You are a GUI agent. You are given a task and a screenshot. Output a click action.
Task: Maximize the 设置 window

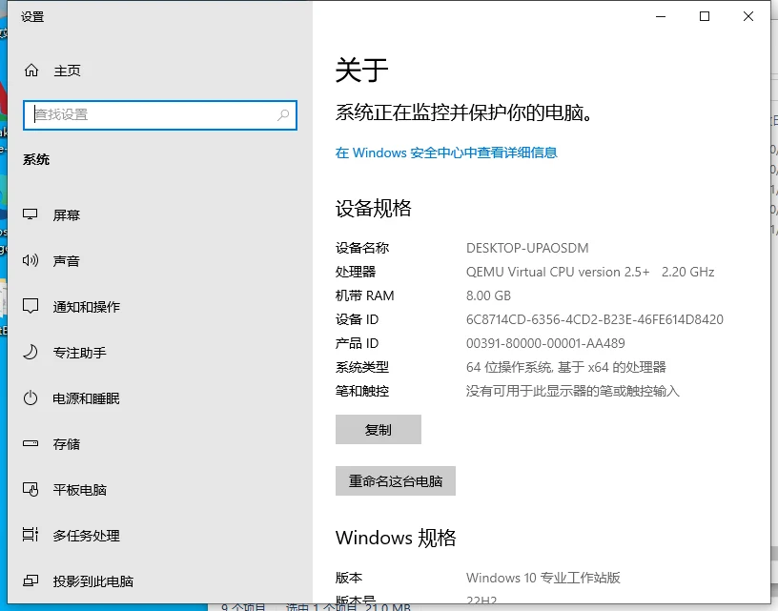pyautogui.click(x=704, y=16)
